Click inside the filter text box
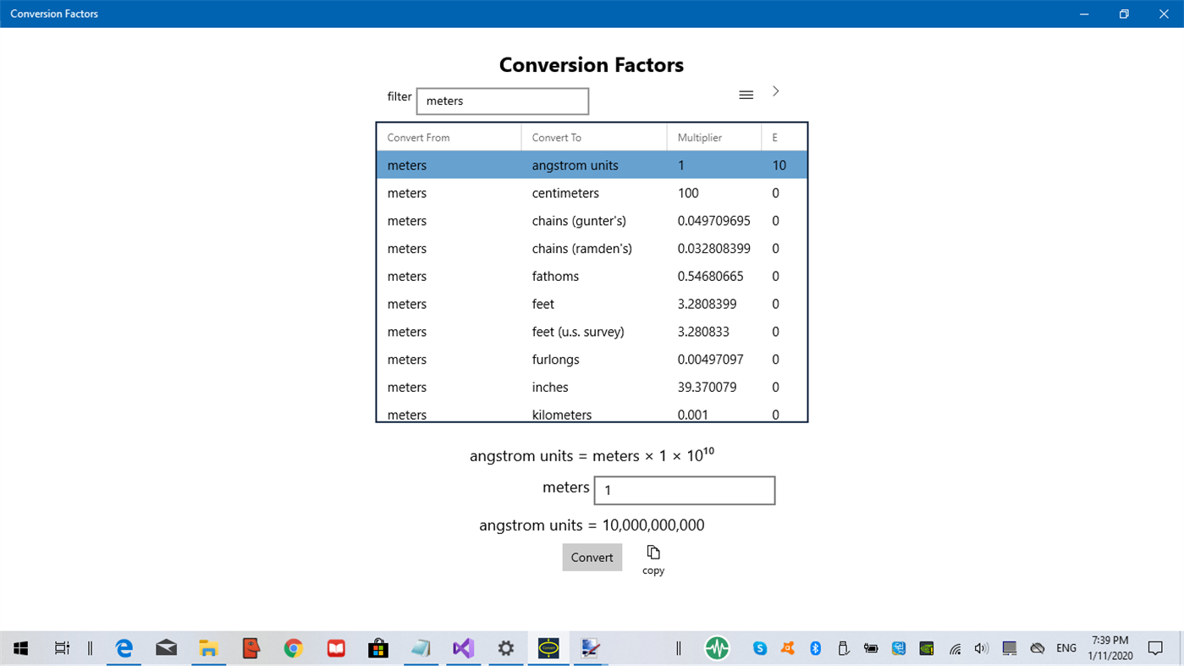 (502, 101)
